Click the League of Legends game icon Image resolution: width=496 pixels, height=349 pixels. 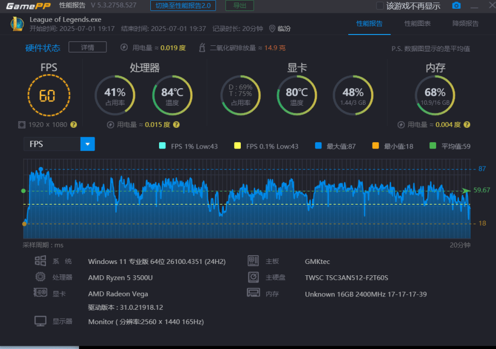(x=17, y=24)
